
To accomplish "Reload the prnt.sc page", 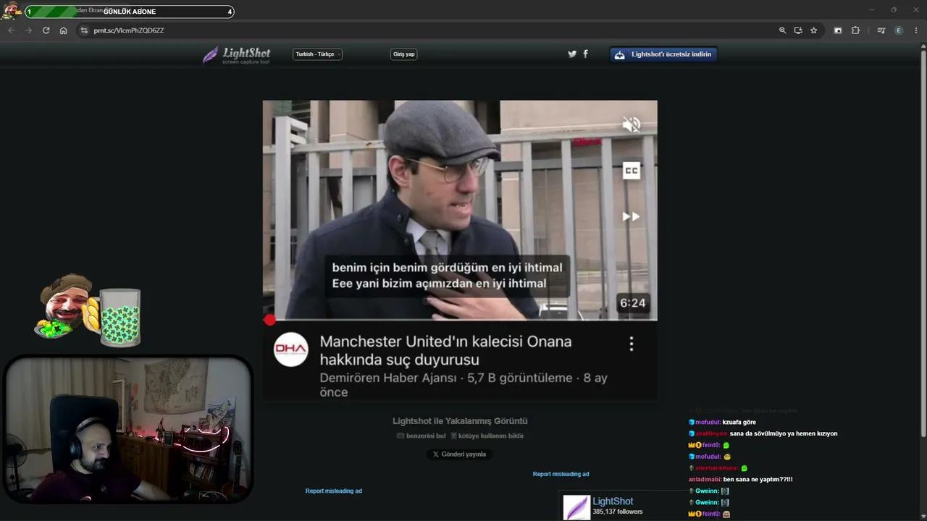I will (x=46, y=30).
